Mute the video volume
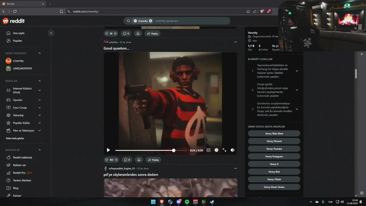The width and height of the screenshot is (366, 206). point(232,150)
